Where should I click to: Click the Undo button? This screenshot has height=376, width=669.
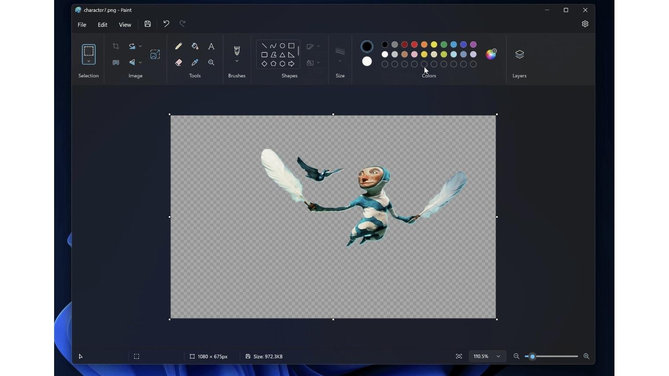coord(166,24)
